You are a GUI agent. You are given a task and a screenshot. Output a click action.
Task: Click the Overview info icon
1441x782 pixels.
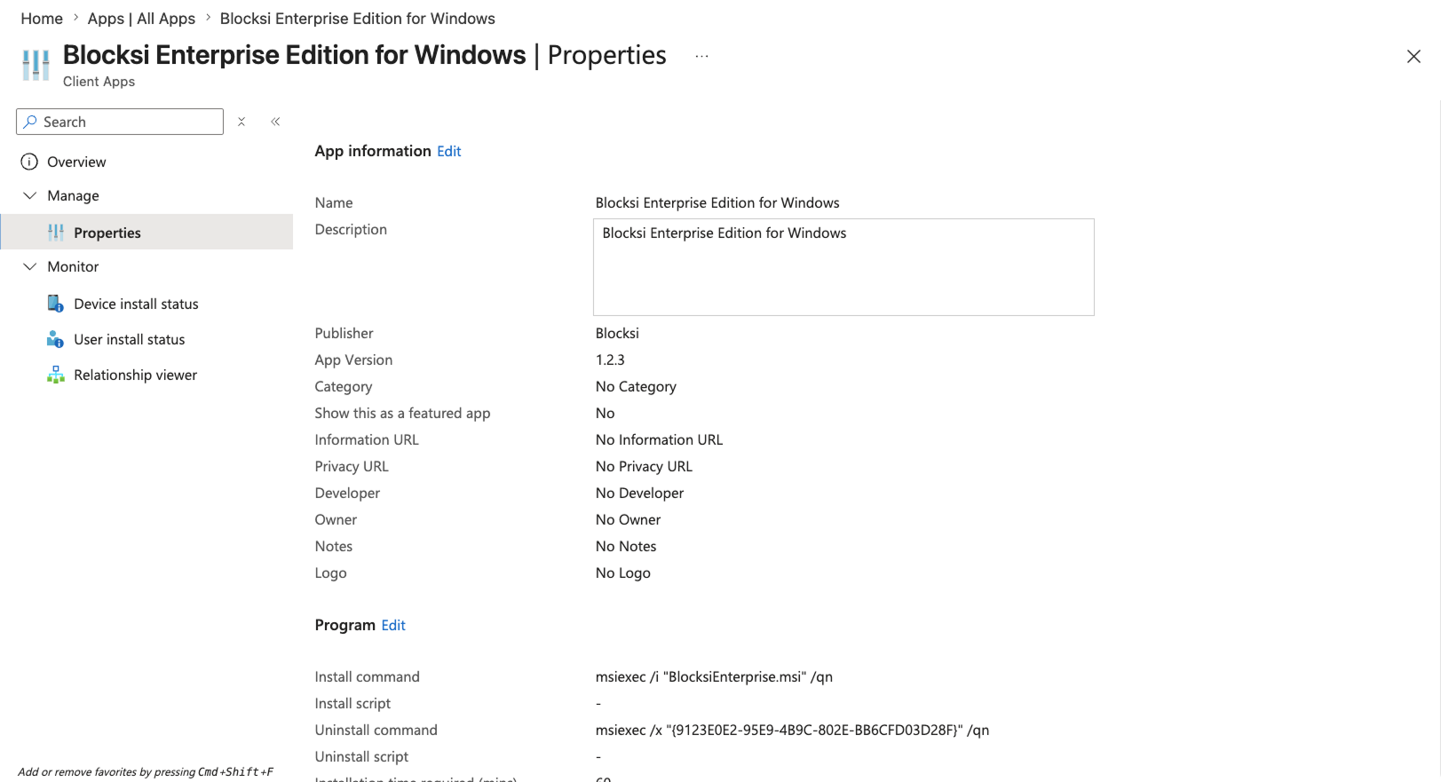pyautogui.click(x=29, y=162)
